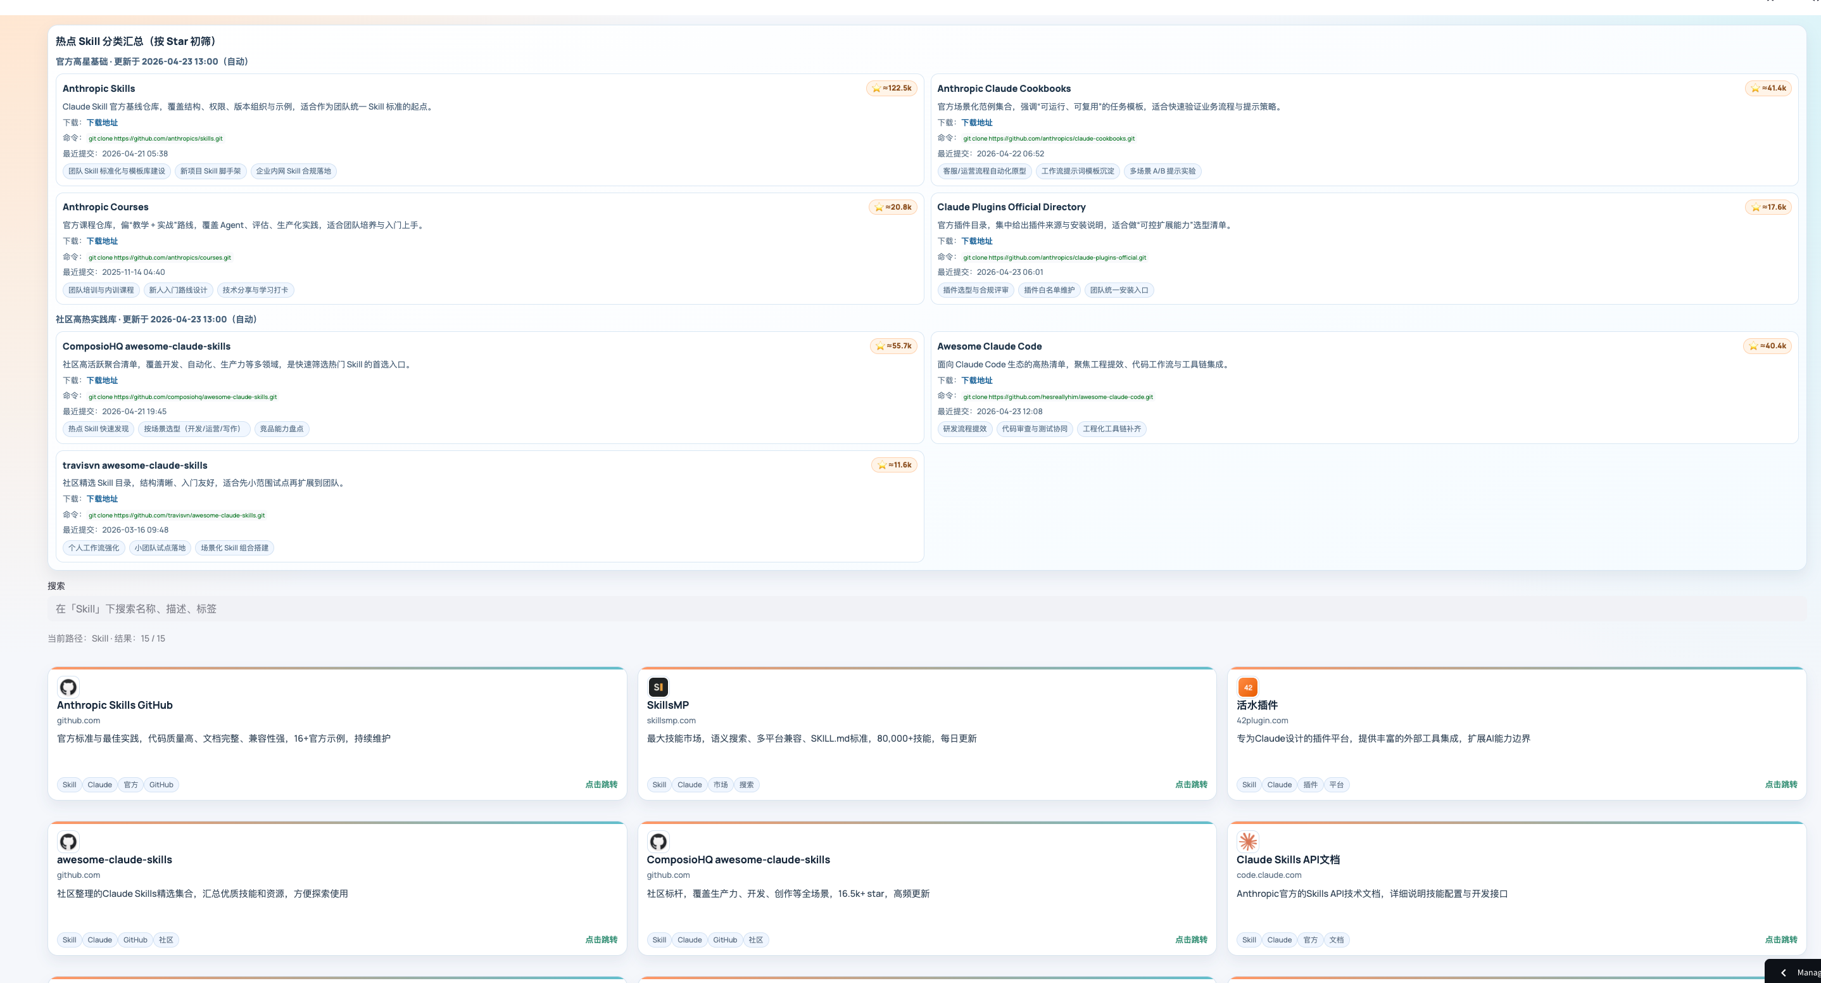Click the Anthropic Skills card title

pos(99,89)
